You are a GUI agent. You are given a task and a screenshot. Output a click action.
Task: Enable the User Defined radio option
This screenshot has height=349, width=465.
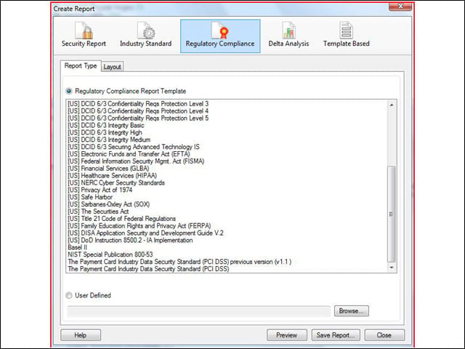pyautogui.click(x=69, y=295)
